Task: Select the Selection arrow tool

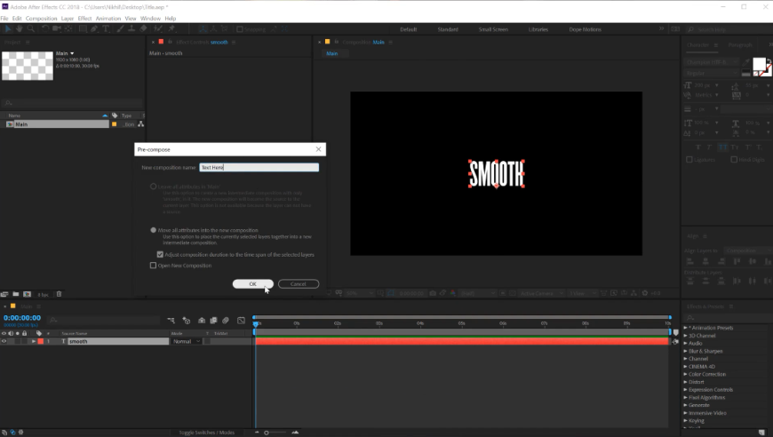Action: click(8, 29)
